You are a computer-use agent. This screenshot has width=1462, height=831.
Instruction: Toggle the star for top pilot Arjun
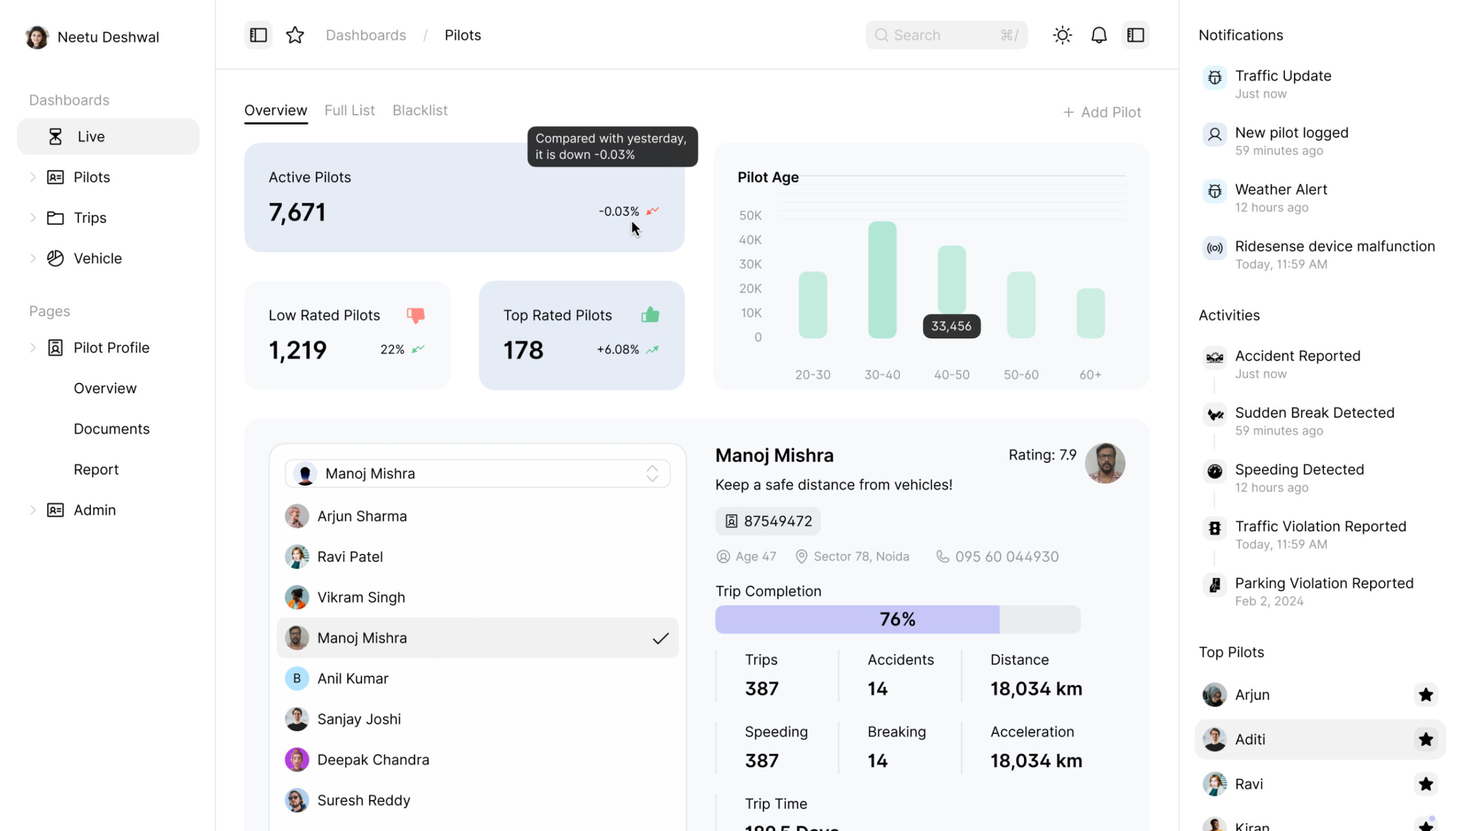pos(1425,695)
